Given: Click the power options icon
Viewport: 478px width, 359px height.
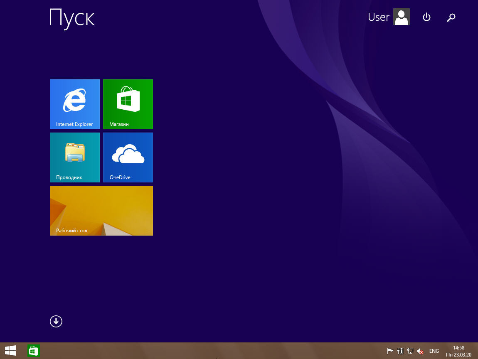Looking at the screenshot, I should pyautogui.click(x=426, y=17).
